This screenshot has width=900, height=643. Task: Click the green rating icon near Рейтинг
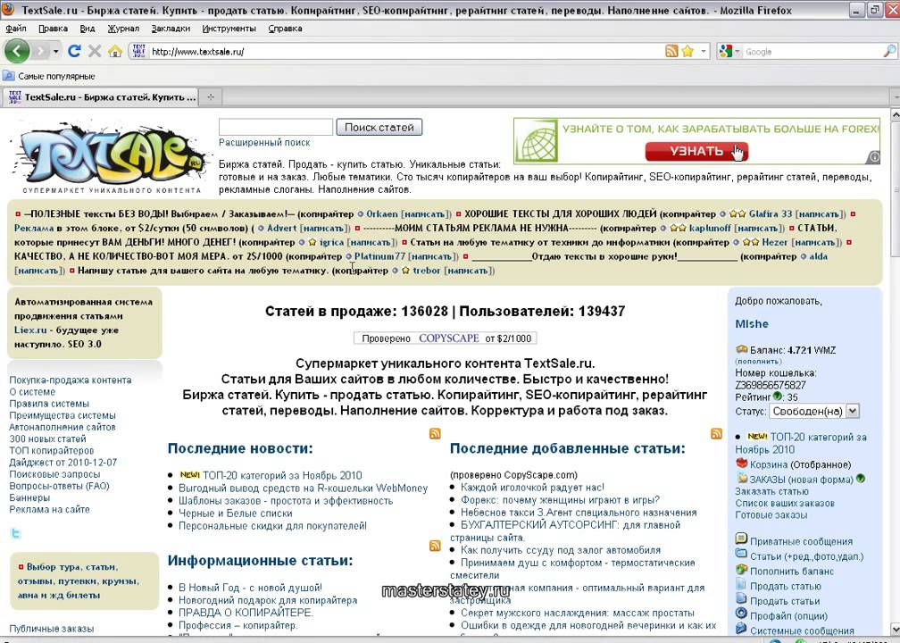tap(778, 396)
